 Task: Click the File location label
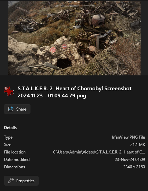(15, 152)
